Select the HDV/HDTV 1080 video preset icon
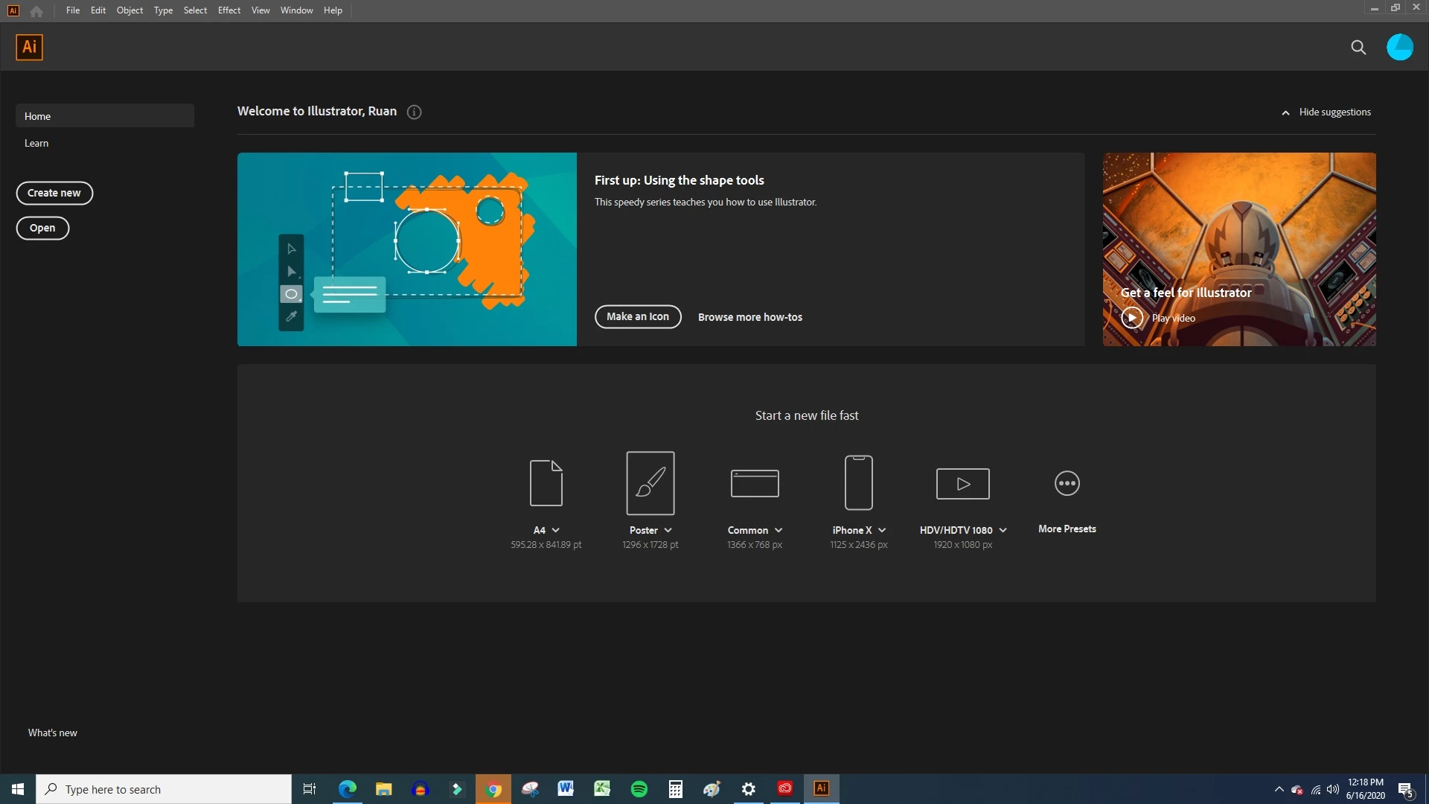Viewport: 1429px width, 804px height. tap(962, 484)
